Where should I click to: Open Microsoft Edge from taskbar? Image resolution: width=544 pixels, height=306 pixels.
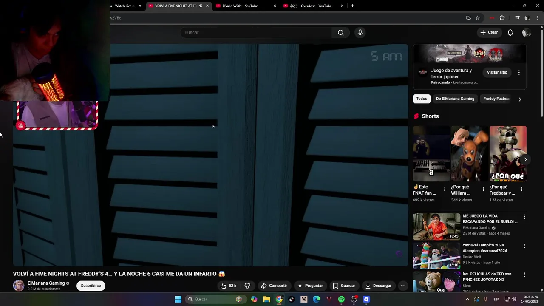[x=317, y=299]
